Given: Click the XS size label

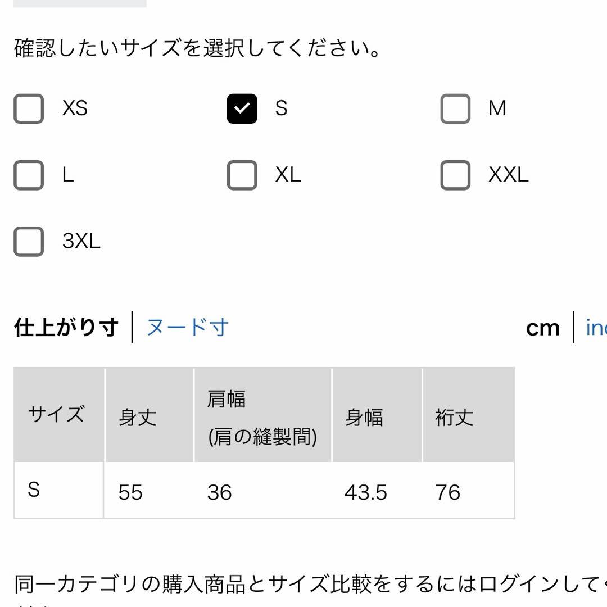Looking at the screenshot, I should click(75, 108).
